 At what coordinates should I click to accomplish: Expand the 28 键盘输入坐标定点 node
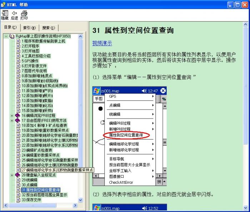point(12,175)
